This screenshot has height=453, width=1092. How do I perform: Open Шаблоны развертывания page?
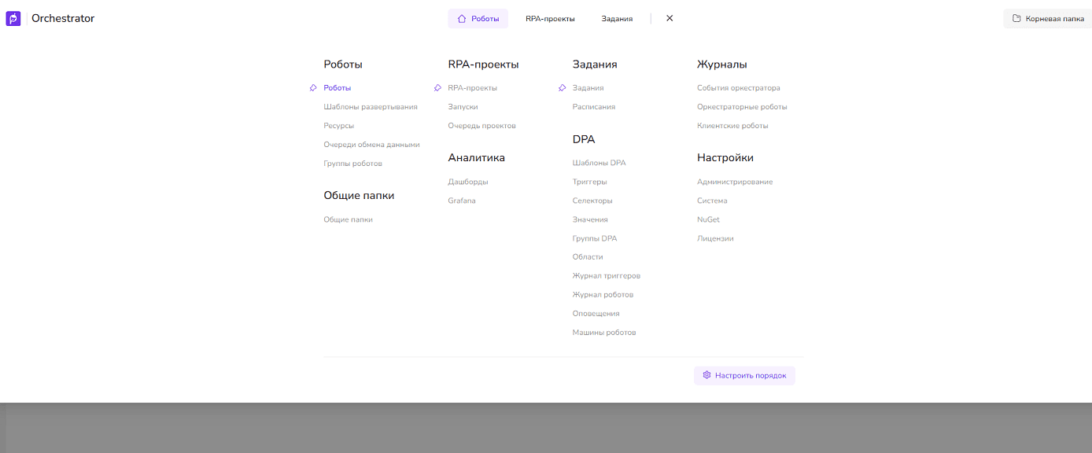coord(370,107)
